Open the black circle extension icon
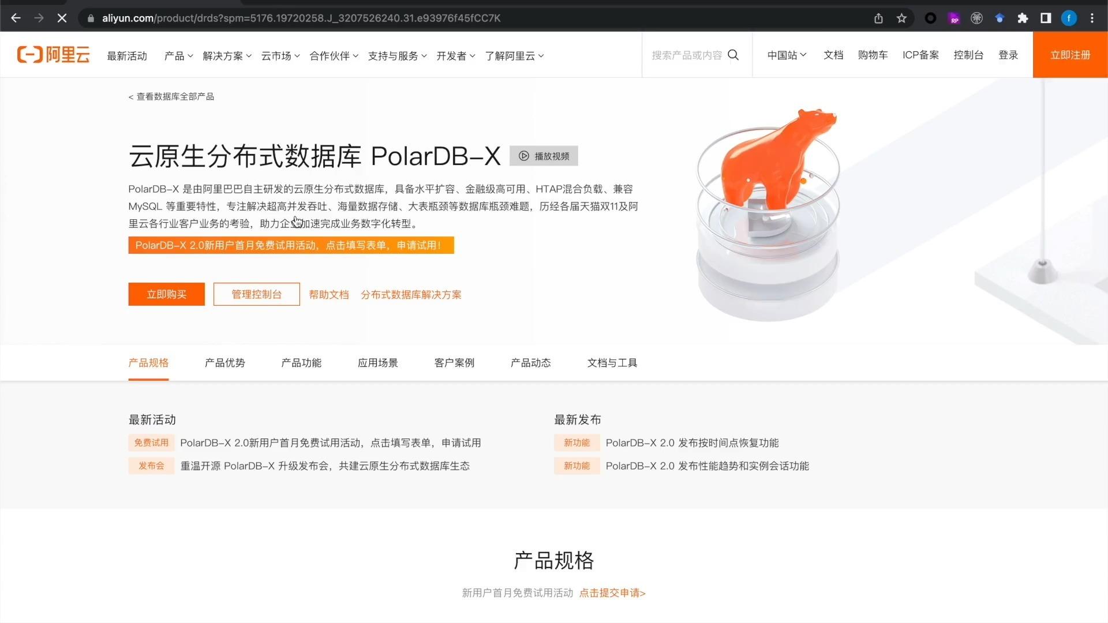1108x623 pixels. point(930,18)
